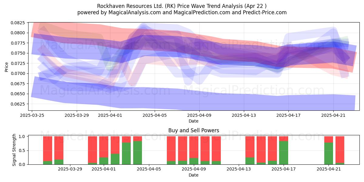Click the 'Price' y-axis label
The image size is (364, 182).
(6, 67)
